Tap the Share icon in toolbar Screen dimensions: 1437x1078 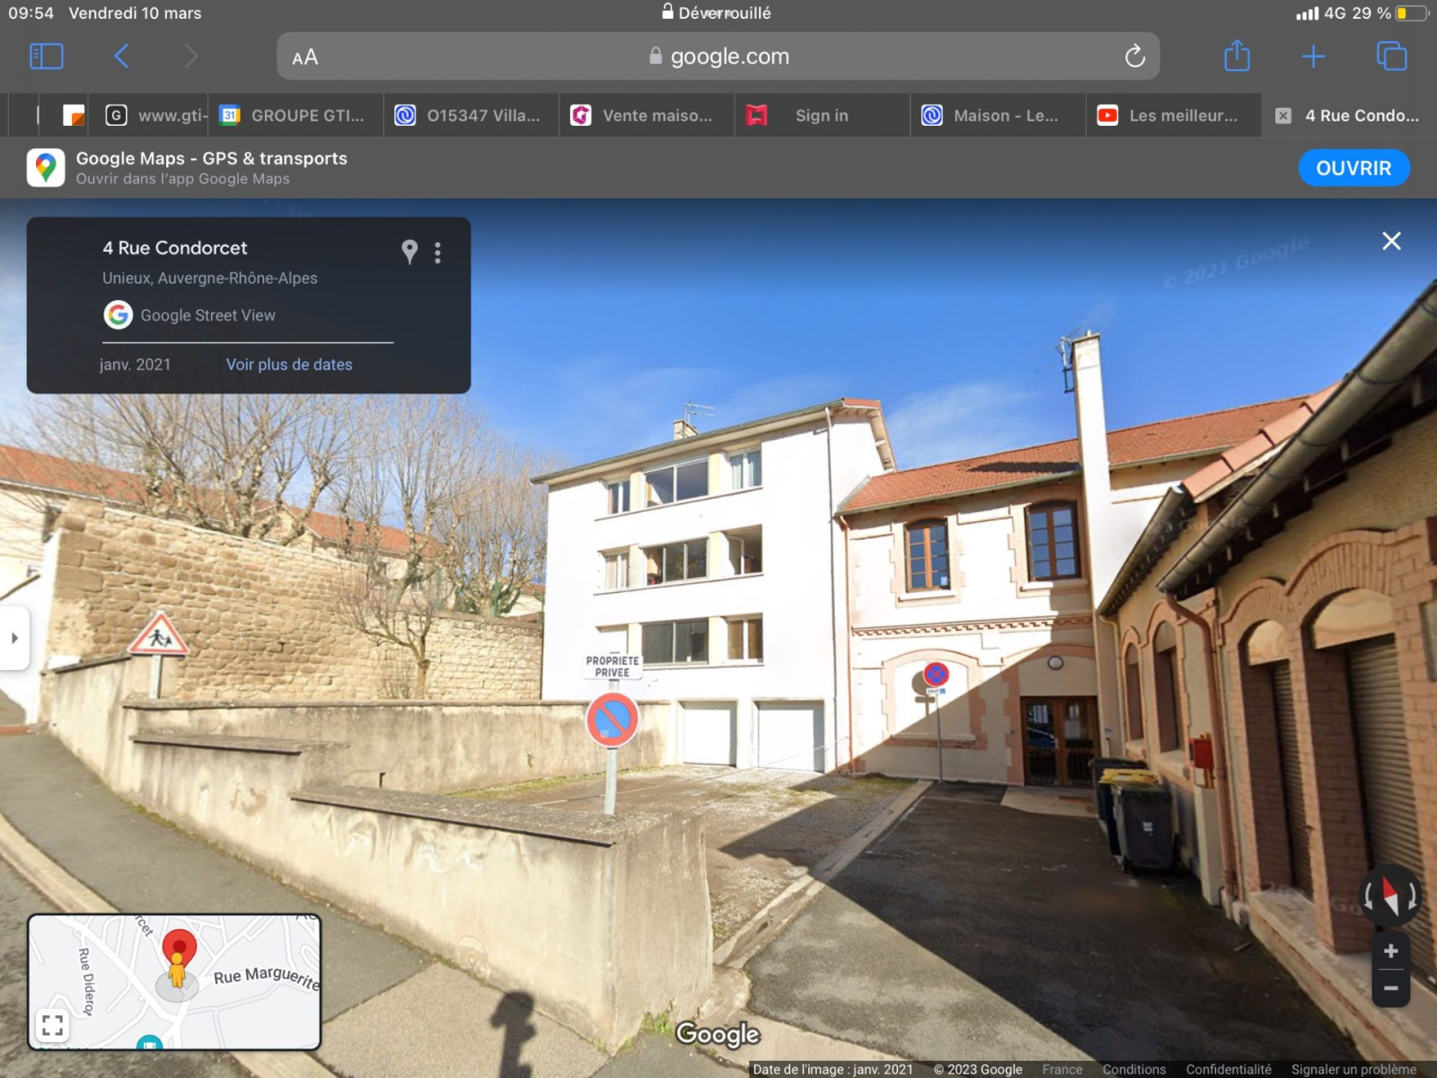(x=1237, y=57)
